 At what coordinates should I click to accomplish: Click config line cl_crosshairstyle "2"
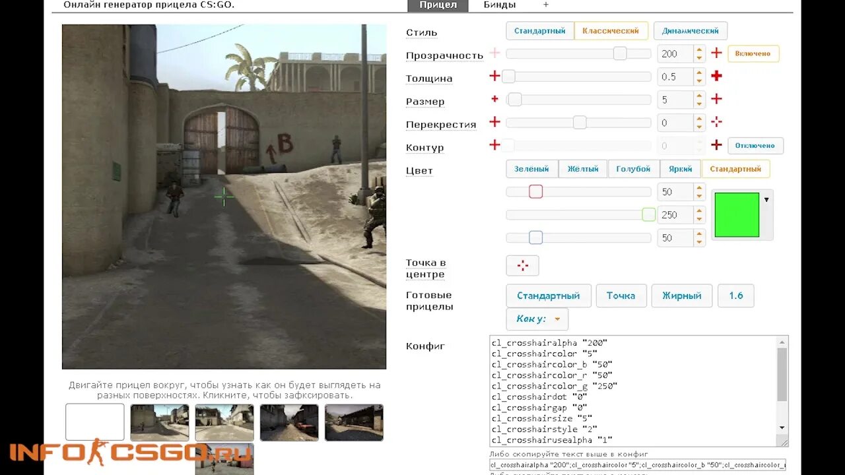click(544, 429)
